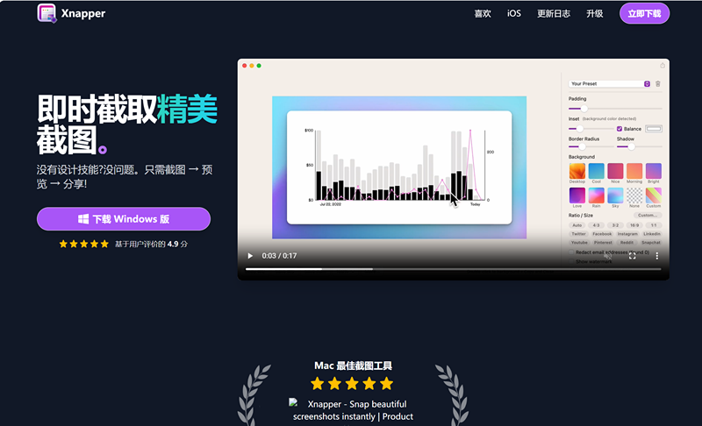The image size is (702, 426).
Task: Adjust the Border Radius slider
Action: pyautogui.click(x=591, y=146)
